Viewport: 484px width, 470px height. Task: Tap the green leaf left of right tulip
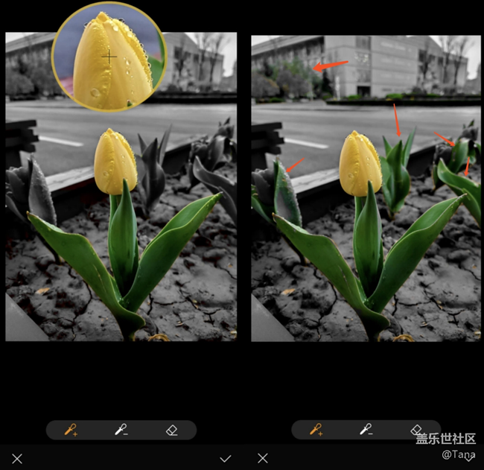tap(287, 195)
